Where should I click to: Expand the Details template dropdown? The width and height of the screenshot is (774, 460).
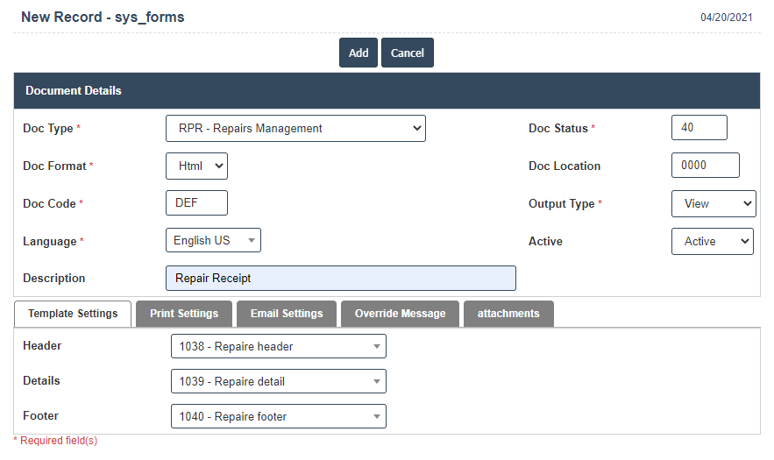click(278, 381)
